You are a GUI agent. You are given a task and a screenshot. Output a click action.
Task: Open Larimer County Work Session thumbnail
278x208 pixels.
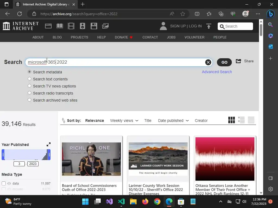[158, 159]
